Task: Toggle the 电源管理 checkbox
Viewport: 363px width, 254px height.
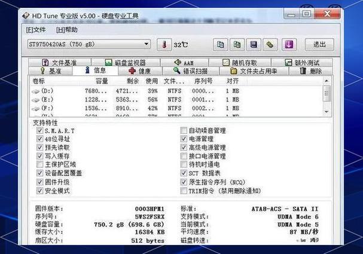Action: (184, 139)
